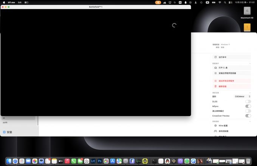Click the 安装 install button in sidebar

coord(8,132)
